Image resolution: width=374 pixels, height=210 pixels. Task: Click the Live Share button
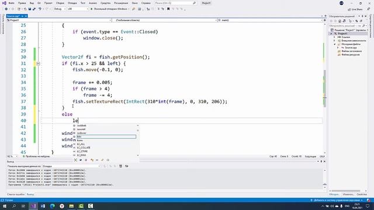pos(355,9)
